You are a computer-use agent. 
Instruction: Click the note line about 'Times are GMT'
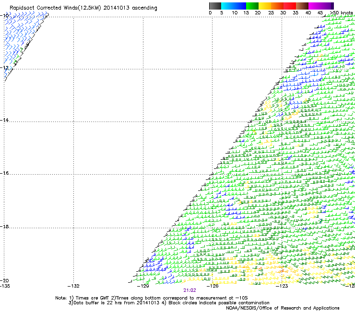152,298
